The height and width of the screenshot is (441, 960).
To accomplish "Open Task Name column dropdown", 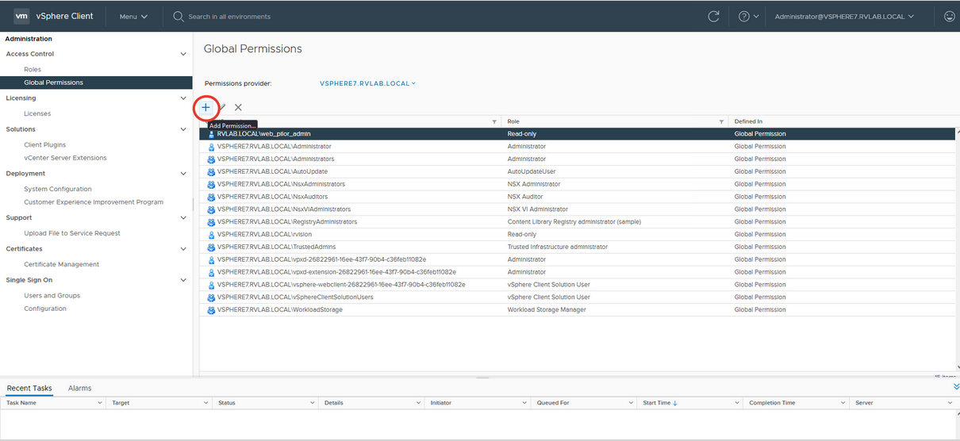I will 100,403.
